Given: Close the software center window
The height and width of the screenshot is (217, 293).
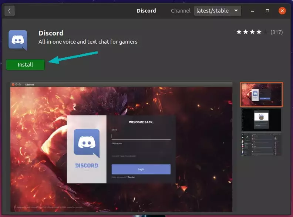Looking at the screenshot, I should click(x=282, y=11).
